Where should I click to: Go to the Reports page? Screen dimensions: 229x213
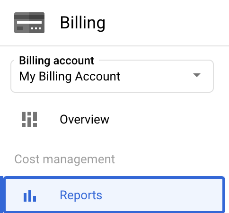pyautogui.click(x=114, y=195)
